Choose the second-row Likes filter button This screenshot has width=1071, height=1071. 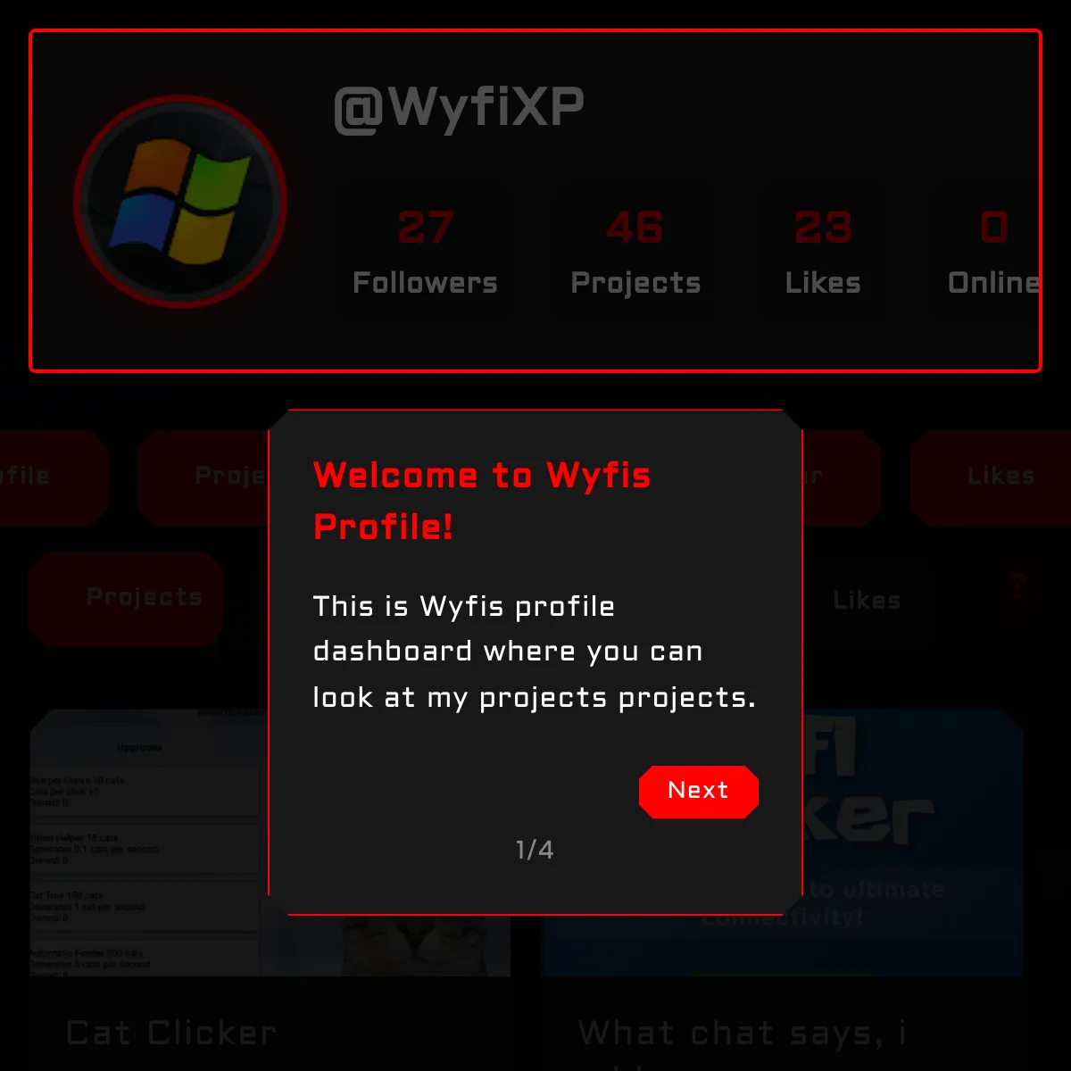(867, 601)
